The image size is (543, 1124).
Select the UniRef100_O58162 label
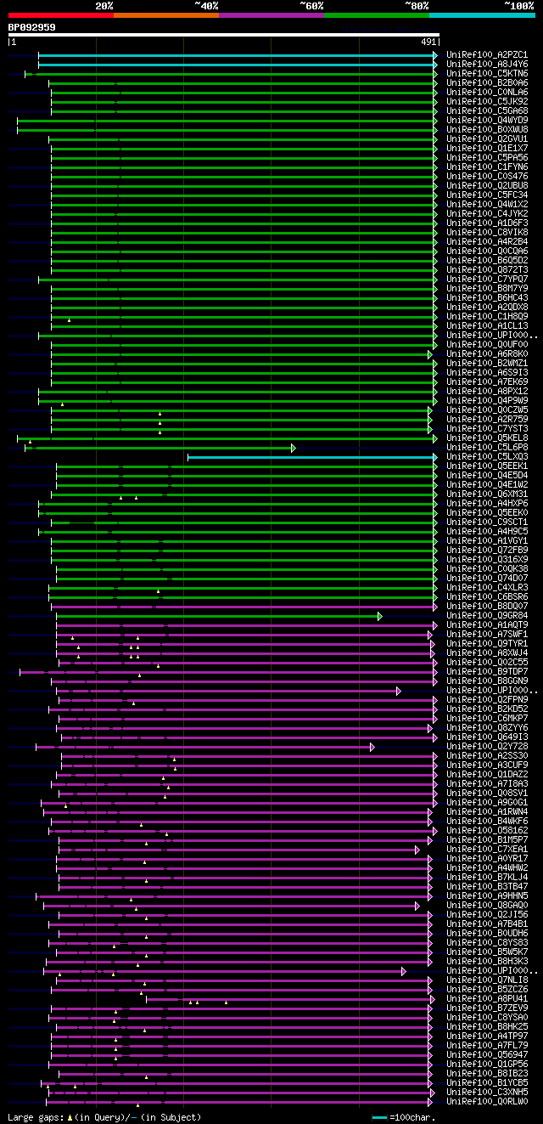pos(487,830)
